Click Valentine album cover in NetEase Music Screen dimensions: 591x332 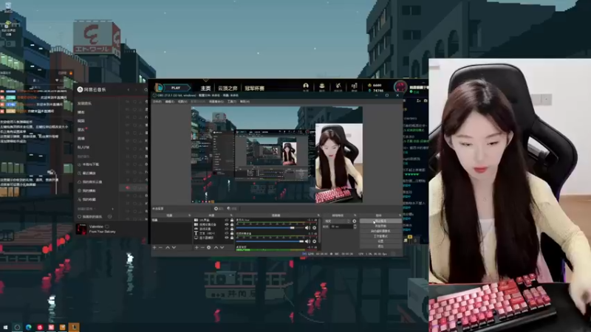(x=81, y=229)
